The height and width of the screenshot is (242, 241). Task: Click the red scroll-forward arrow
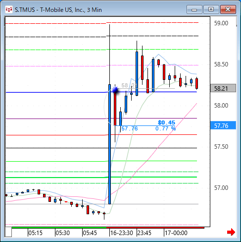pos(231,232)
